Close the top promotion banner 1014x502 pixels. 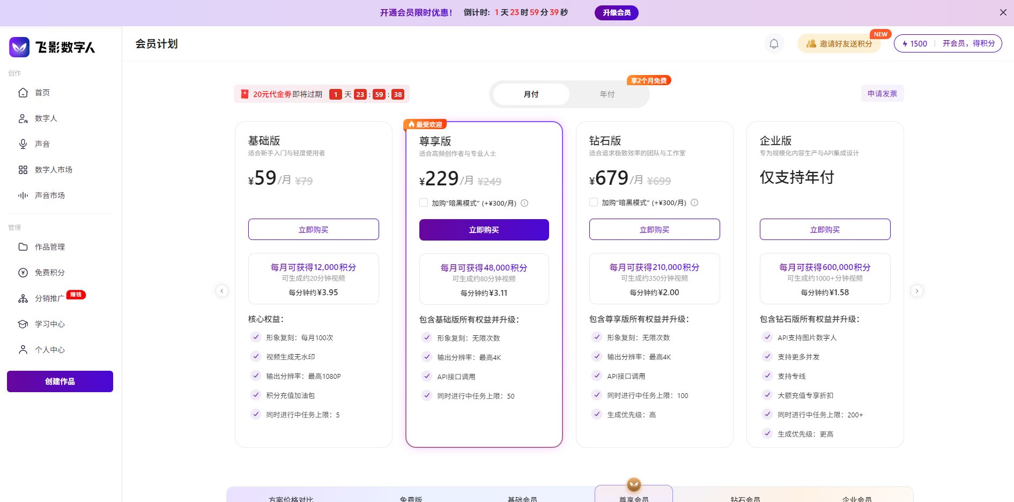pyautogui.click(x=1003, y=12)
